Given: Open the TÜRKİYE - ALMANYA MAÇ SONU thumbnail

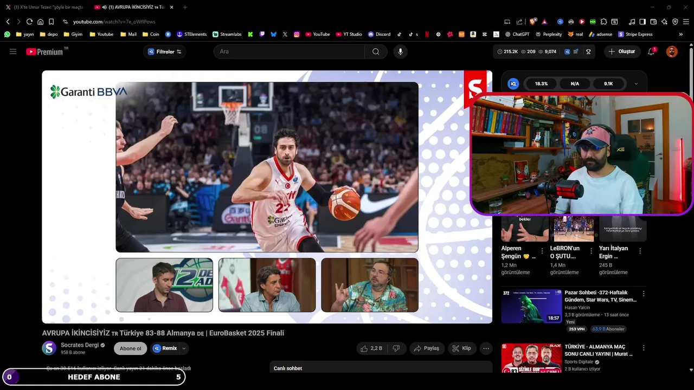Looking at the screenshot, I should click(x=531, y=357).
